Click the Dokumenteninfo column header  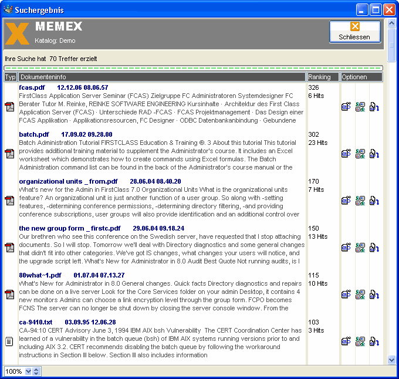[x=162, y=77]
